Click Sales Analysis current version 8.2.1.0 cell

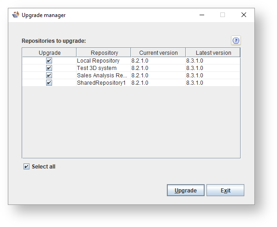pos(140,76)
